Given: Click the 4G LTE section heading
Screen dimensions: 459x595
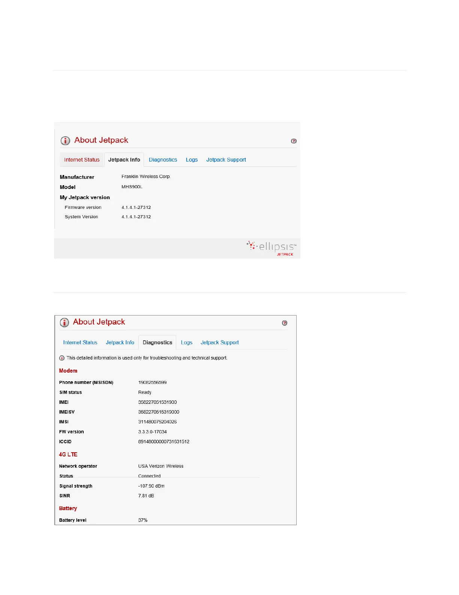Looking at the screenshot, I should (68, 455).
